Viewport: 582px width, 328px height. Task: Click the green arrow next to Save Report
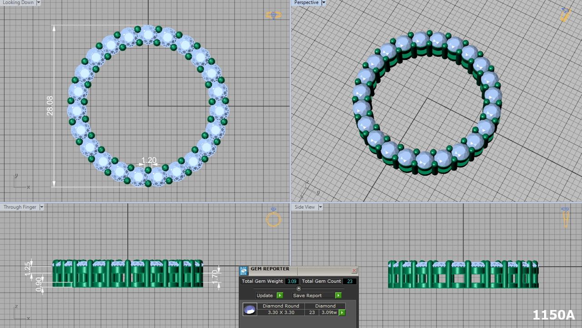click(338, 295)
